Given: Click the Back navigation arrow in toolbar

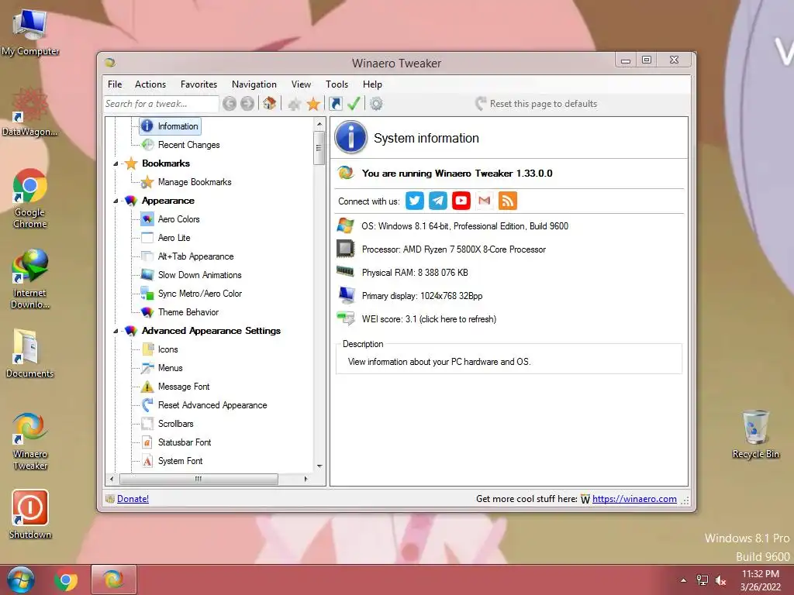Looking at the screenshot, I should [230, 104].
